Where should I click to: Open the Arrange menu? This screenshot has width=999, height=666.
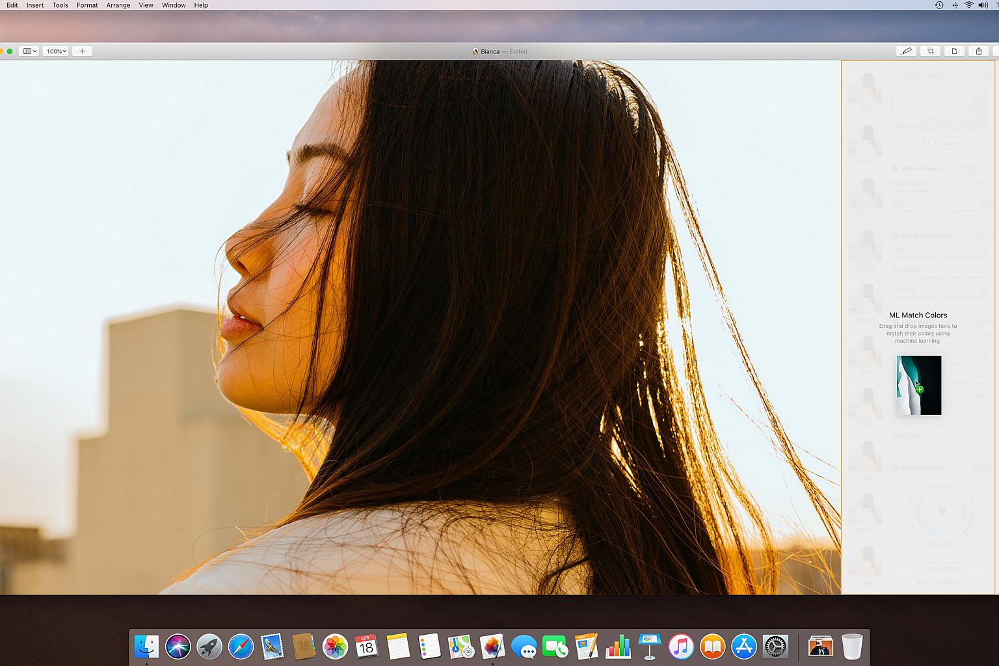118,5
